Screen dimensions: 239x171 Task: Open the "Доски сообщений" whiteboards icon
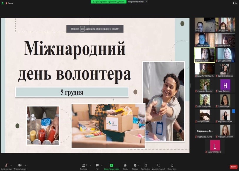pos(158,165)
